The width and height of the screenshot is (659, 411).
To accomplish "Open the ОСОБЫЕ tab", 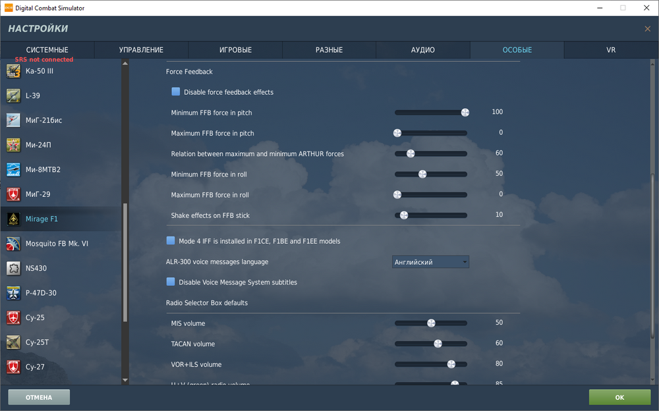I will coord(517,49).
